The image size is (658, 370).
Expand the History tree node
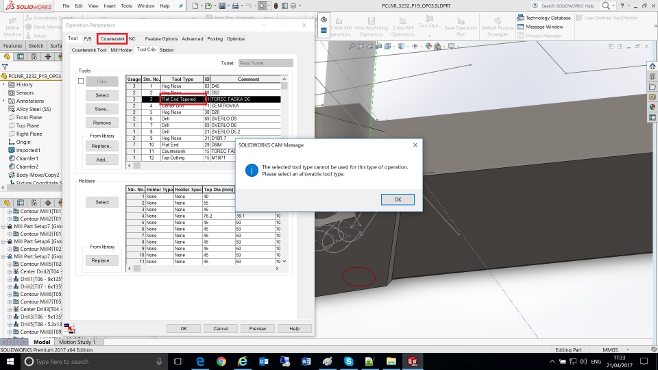pyautogui.click(x=4, y=84)
